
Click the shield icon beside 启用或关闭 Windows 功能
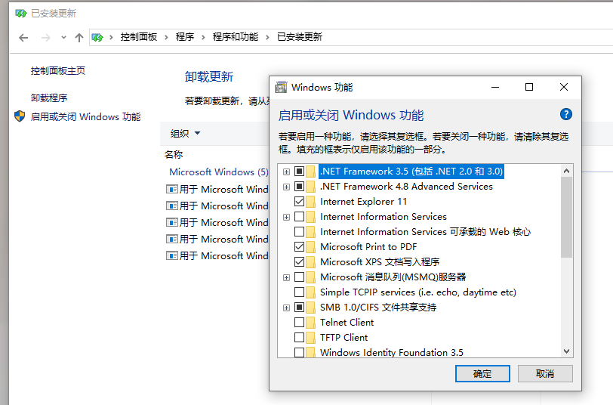coord(20,116)
